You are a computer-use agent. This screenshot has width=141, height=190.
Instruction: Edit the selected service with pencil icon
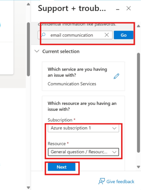click(117, 76)
